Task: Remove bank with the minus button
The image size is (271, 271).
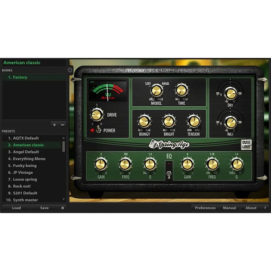Action: coord(62,125)
